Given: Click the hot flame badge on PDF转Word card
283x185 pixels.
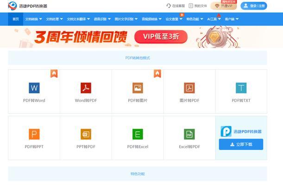Looking at the screenshot, I should tap(54, 74).
